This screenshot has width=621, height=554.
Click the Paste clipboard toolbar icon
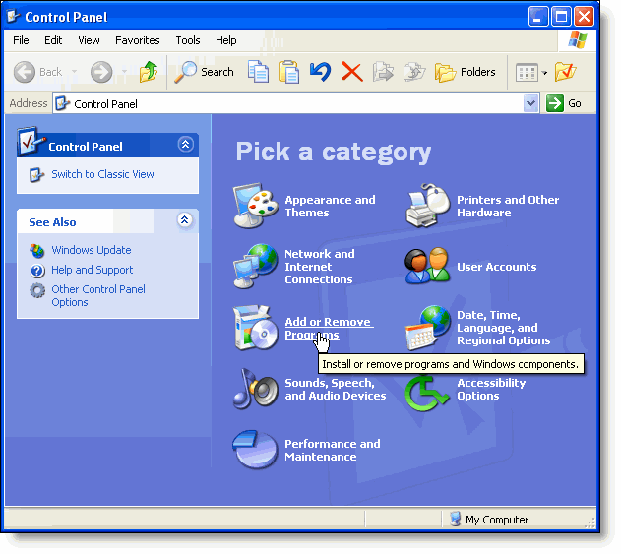289,72
